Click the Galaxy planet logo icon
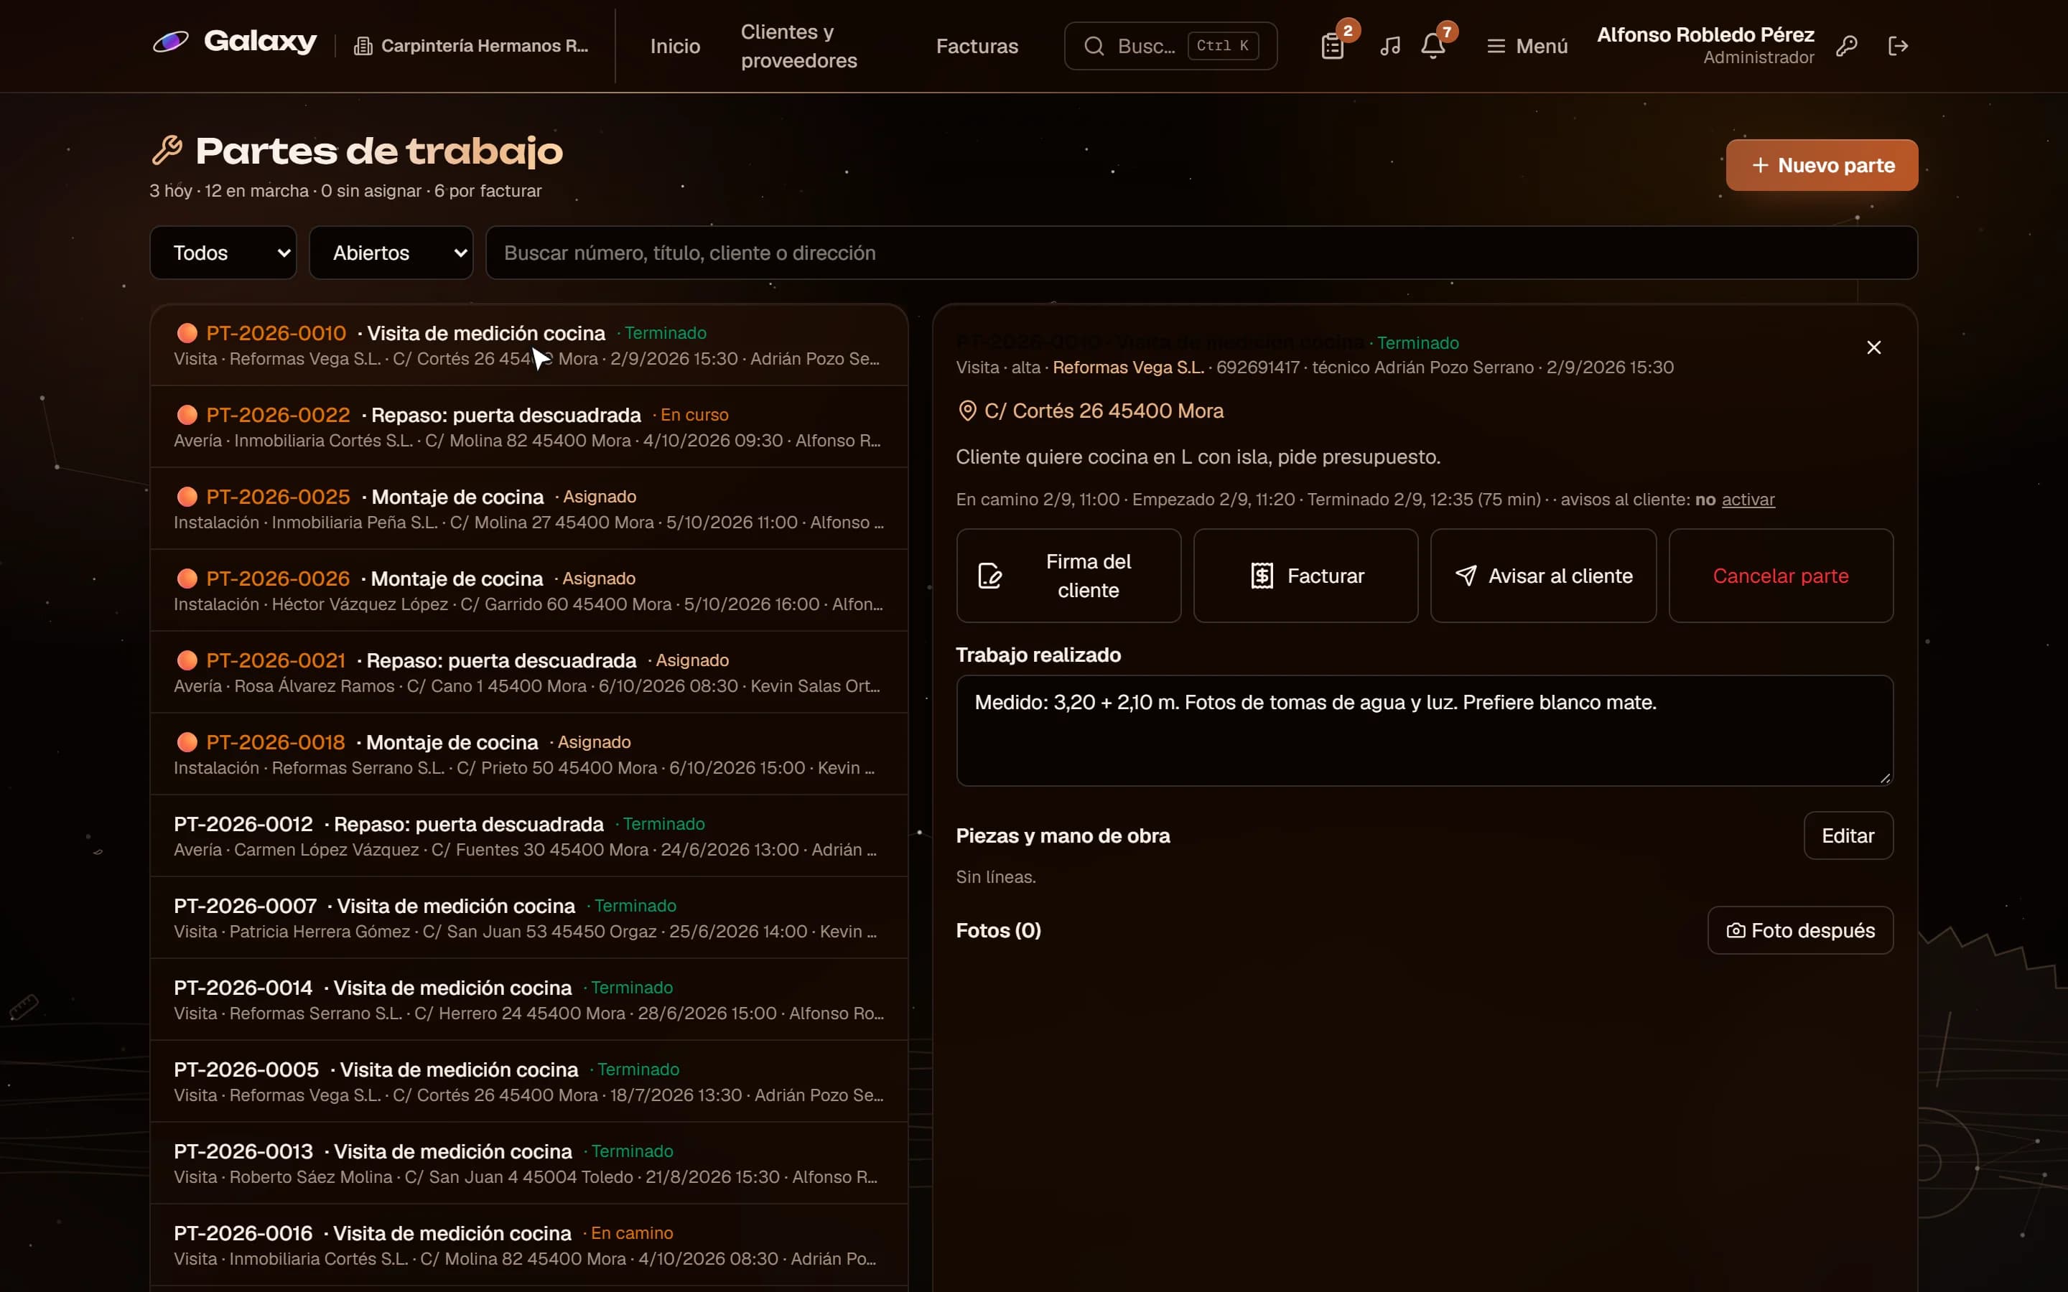The width and height of the screenshot is (2068, 1292). point(170,41)
